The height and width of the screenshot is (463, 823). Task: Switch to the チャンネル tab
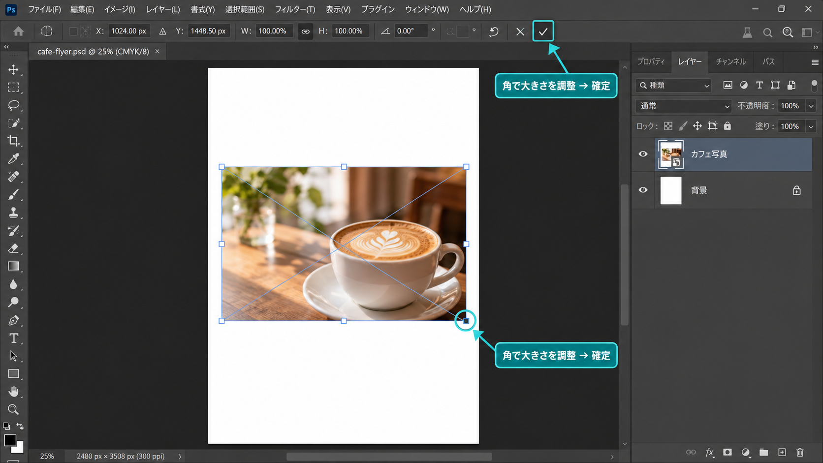(730, 62)
